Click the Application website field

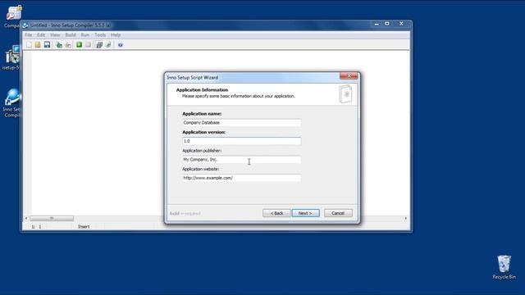(x=241, y=178)
